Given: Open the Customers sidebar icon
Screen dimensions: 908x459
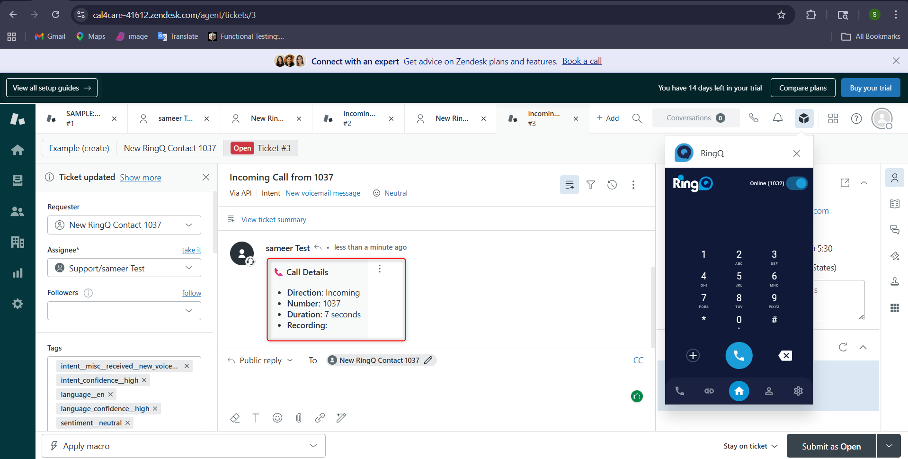Looking at the screenshot, I should click(x=18, y=211).
